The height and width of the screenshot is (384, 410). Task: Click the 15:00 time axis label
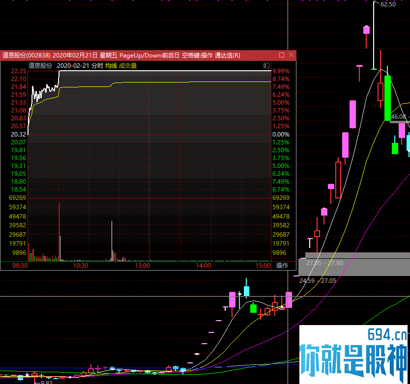263,265
